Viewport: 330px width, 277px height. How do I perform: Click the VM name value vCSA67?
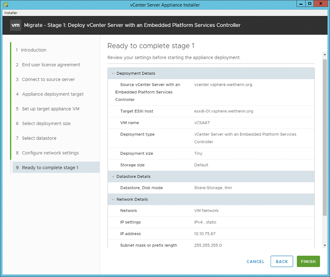pos(202,123)
